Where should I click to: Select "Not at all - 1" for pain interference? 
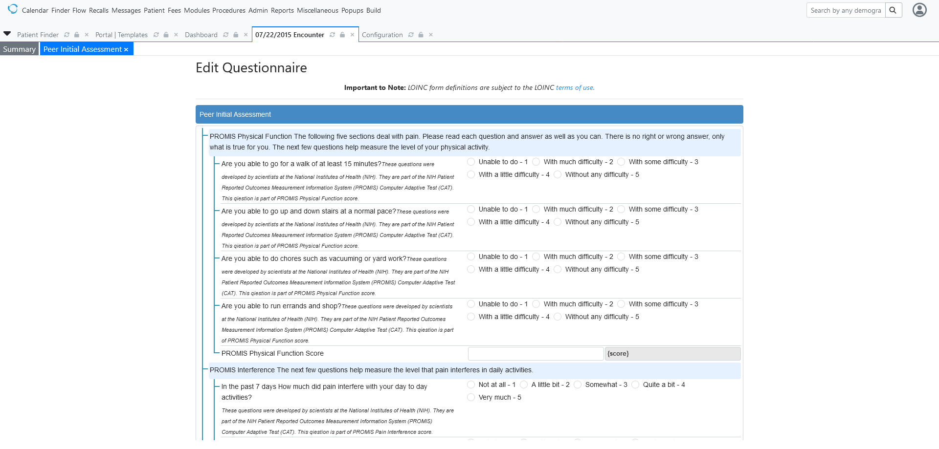(471, 385)
